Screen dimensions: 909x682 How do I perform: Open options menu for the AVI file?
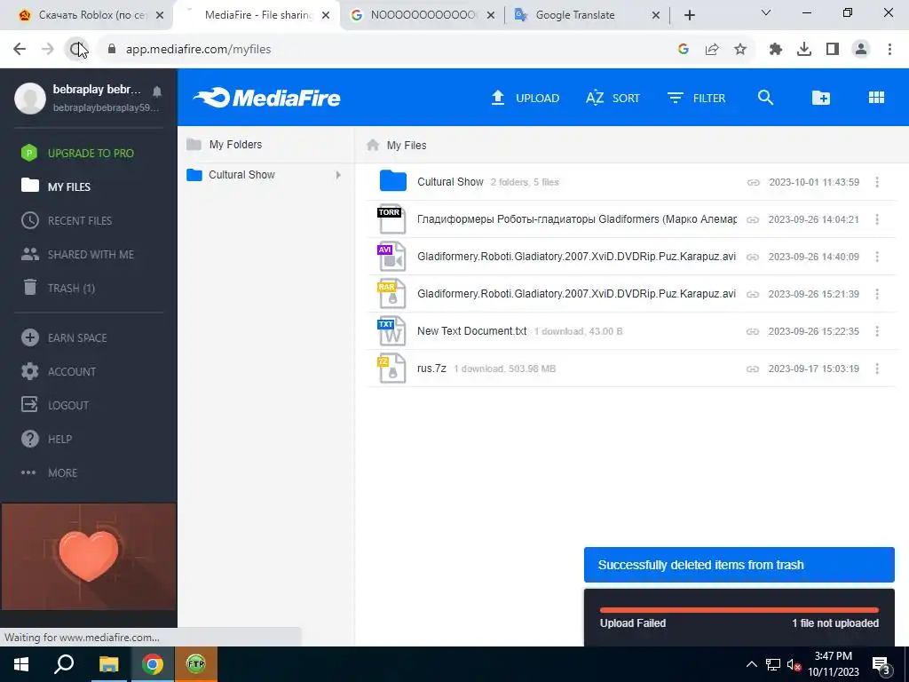877,257
